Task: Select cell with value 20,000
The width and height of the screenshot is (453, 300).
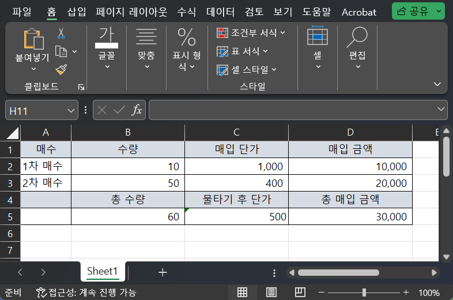Action: click(350, 183)
